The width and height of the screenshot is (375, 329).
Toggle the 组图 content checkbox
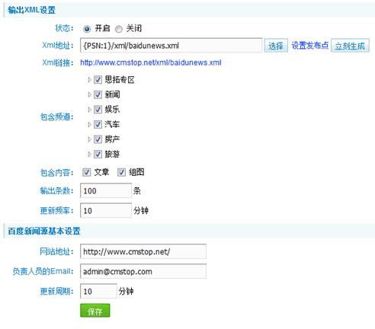pyautogui.click(x=121, y=172)
